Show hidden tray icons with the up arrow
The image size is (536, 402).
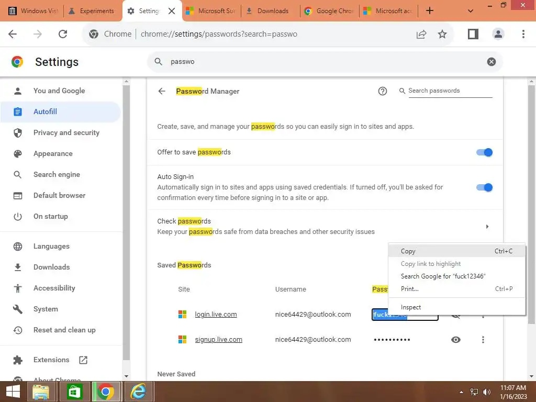click(461, 392)
